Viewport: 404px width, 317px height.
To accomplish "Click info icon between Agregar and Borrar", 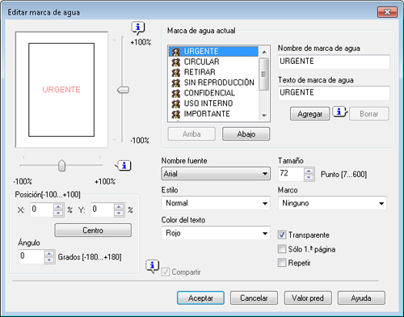I will point(340,112).
